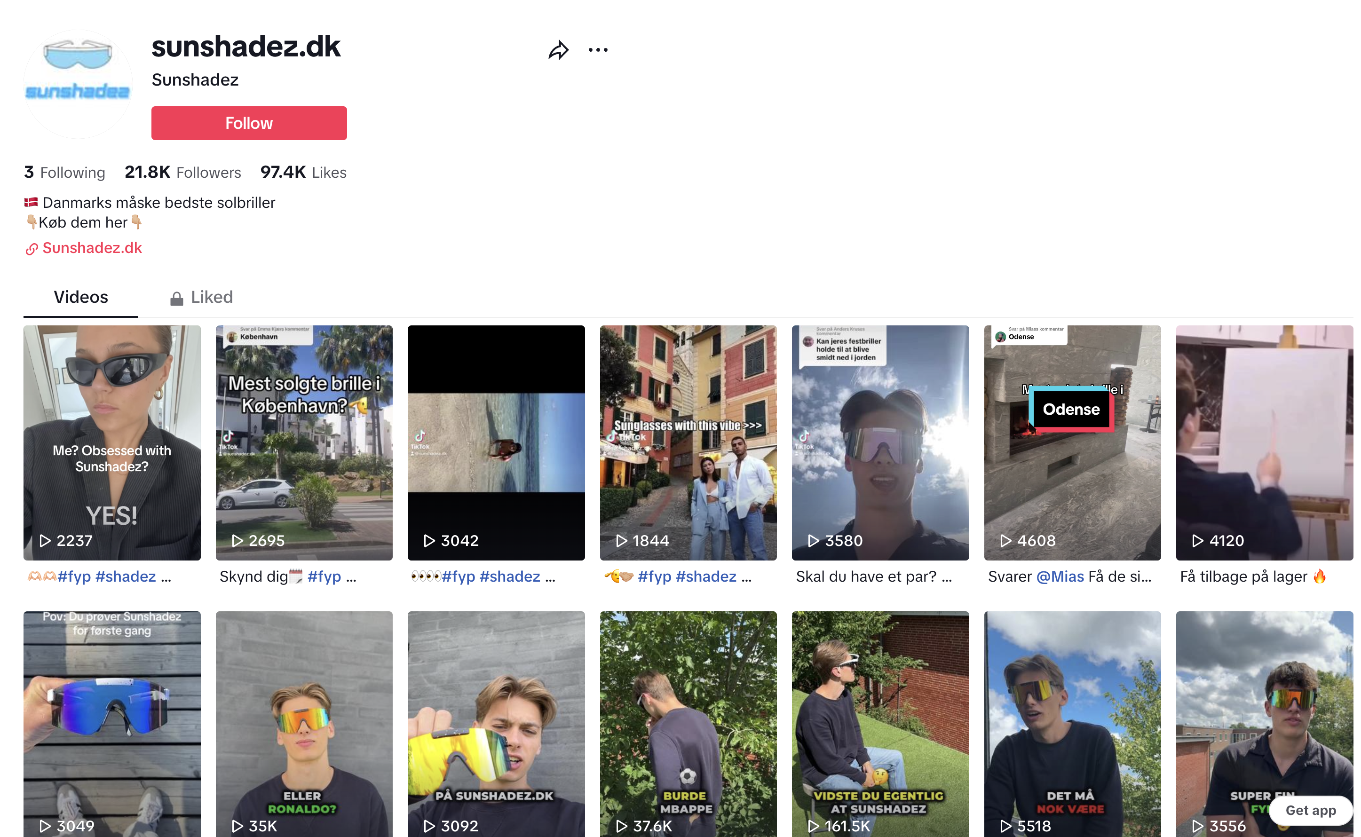Open the Odense fireplace video thumbnail
Viewport: 1361px width, 837px height.
coord(1071,443)
